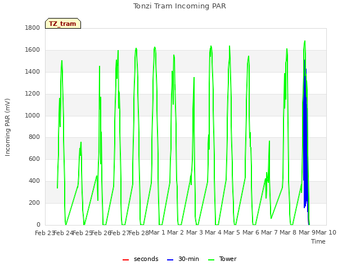Click the highest green Tower peak on the chart

pos(305,41)
